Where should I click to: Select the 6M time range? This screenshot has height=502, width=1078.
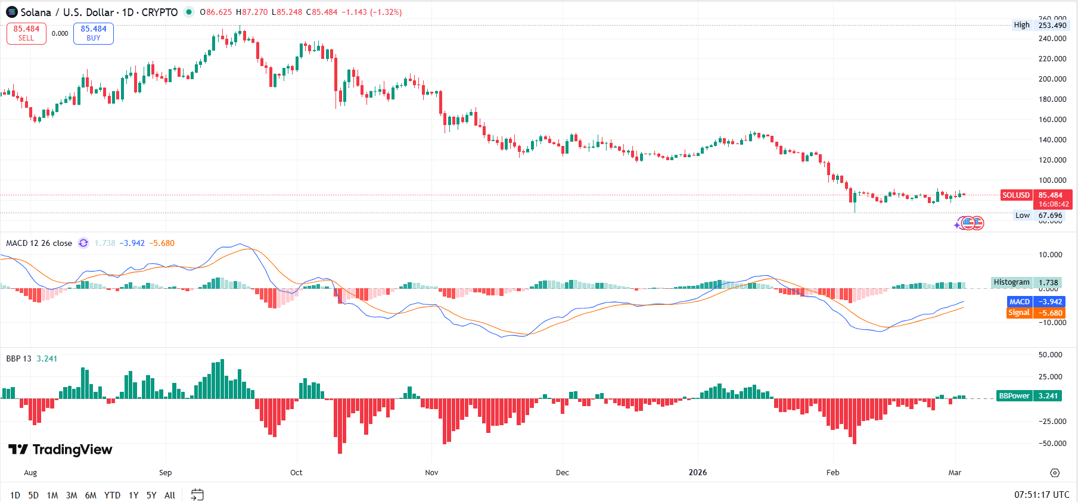91,495
